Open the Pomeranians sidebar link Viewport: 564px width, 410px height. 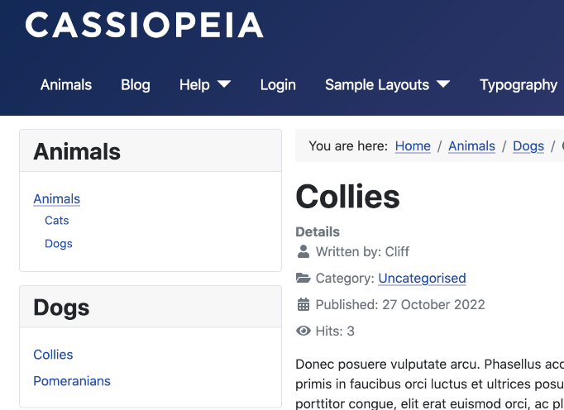pyautogui.click(x=72, y=381)
